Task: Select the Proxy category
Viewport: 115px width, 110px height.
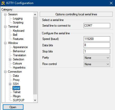Action: pyautogui.click(x=16, y=80)
